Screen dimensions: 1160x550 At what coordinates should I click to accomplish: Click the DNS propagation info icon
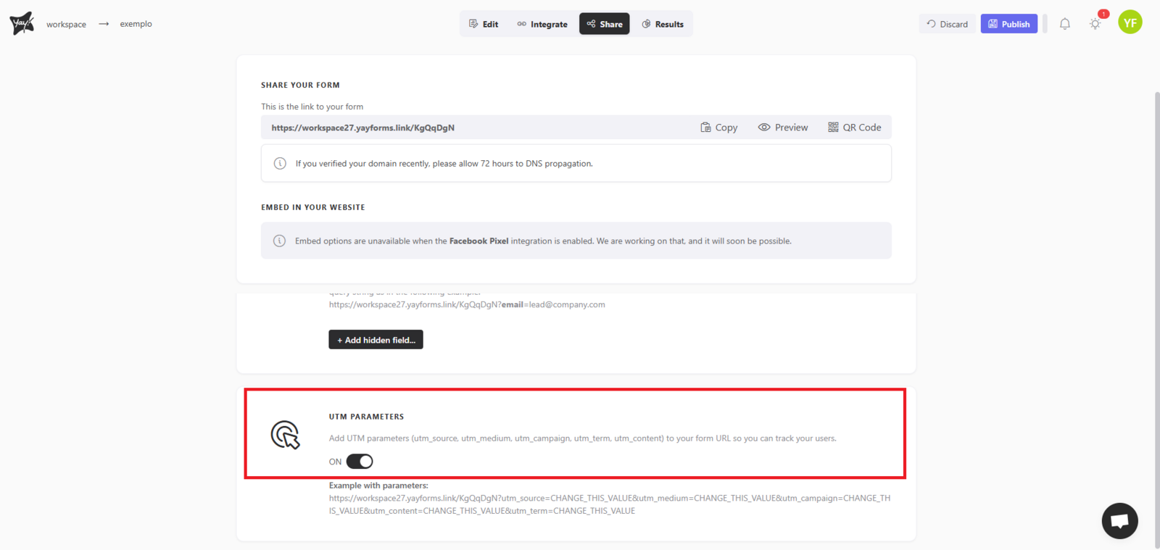point(280,164)
